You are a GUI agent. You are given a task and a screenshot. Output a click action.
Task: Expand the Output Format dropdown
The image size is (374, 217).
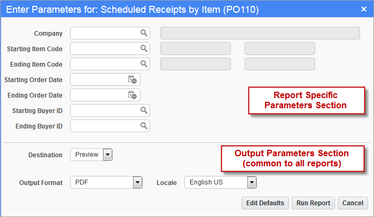137,182
